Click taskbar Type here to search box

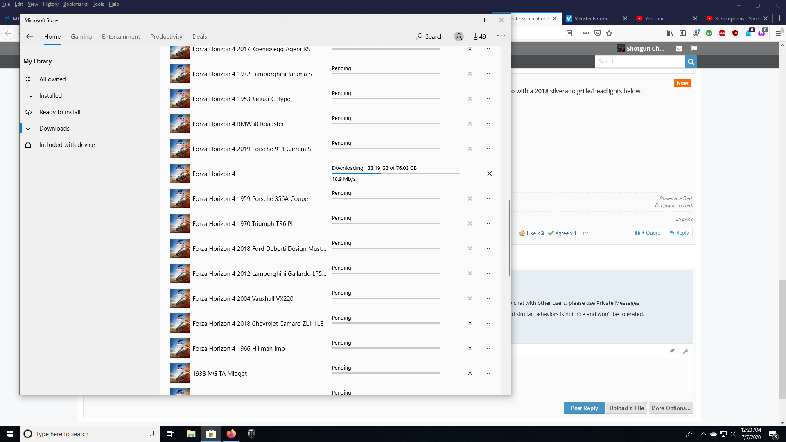point(90,434)
